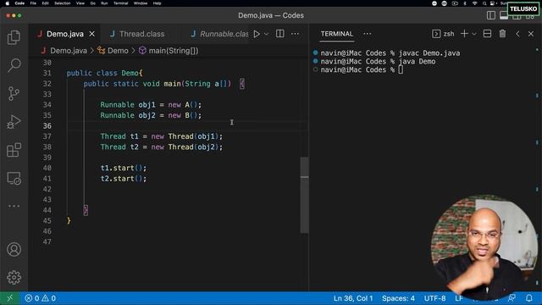Show errors and warnings count in status bar
542x305 pixels.
coord(40,298)
